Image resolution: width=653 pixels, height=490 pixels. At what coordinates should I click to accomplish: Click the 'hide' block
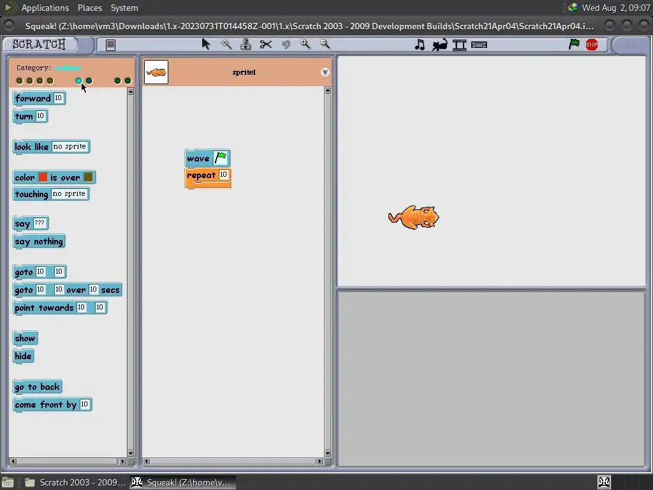click(24, 356)
